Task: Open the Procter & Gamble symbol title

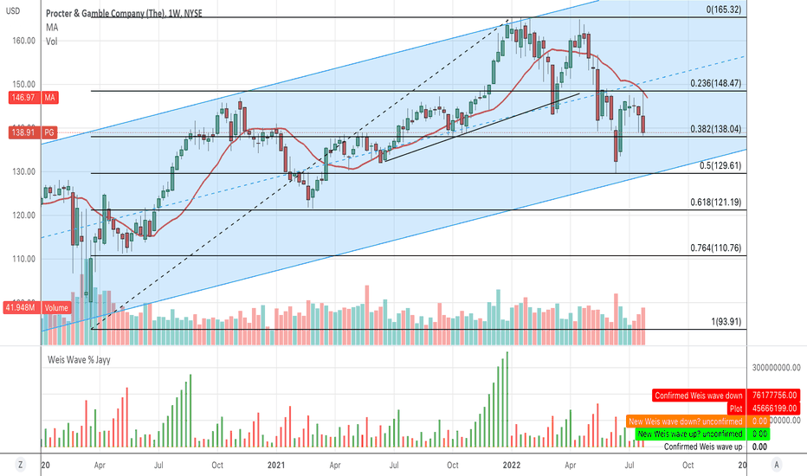Action: 124,14
